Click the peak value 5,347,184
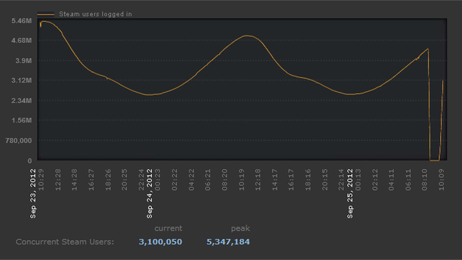 tap(228, 242)
